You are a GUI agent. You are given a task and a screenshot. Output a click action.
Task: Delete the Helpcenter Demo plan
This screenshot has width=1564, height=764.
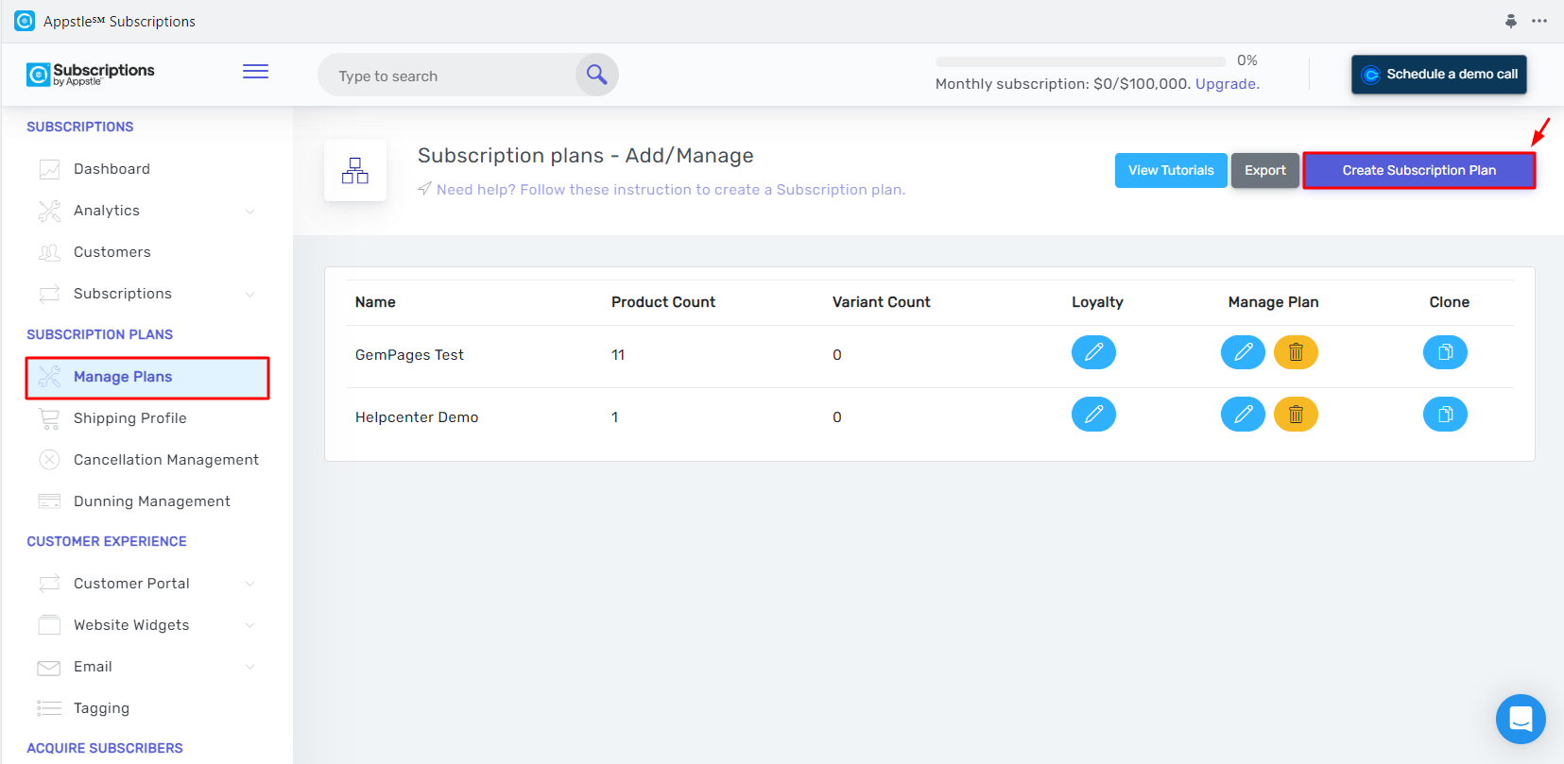point(1296,415)
